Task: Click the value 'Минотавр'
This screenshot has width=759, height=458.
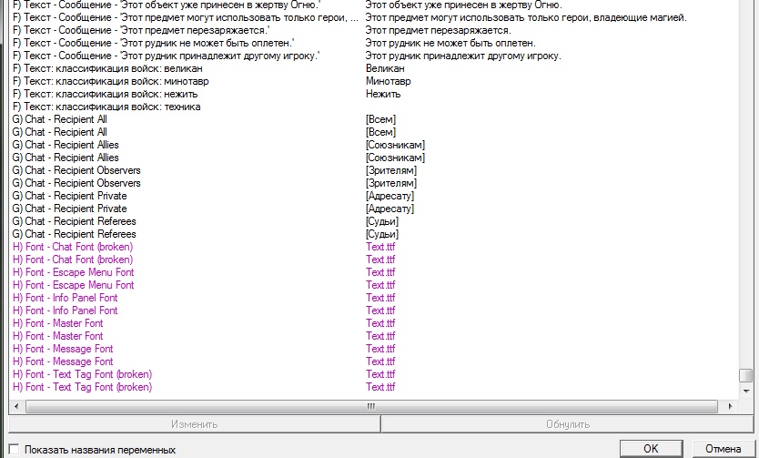Action: coord(389,81)
